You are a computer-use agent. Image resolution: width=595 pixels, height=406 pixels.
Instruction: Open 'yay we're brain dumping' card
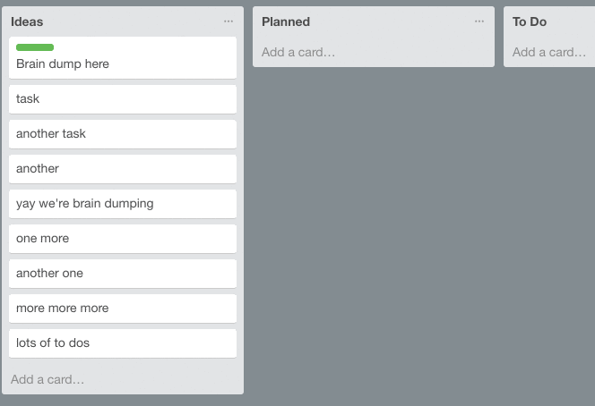click(123, 204)
